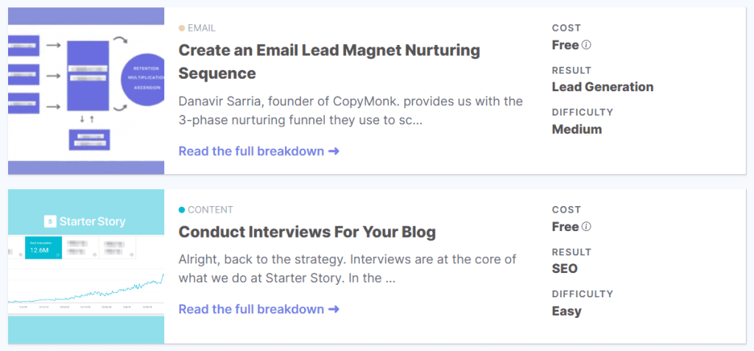Click the 'Easy' difficulty value
This screenshot has height=351, width=754.
(x=566, y=311)
